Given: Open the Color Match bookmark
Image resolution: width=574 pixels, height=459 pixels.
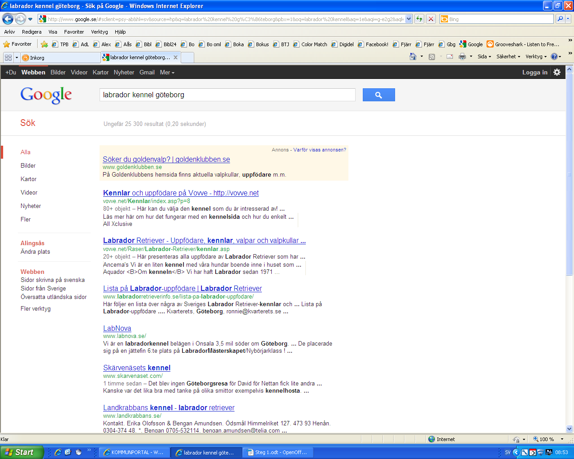Looking at the screenshot, I should click(x=310, y=44).
